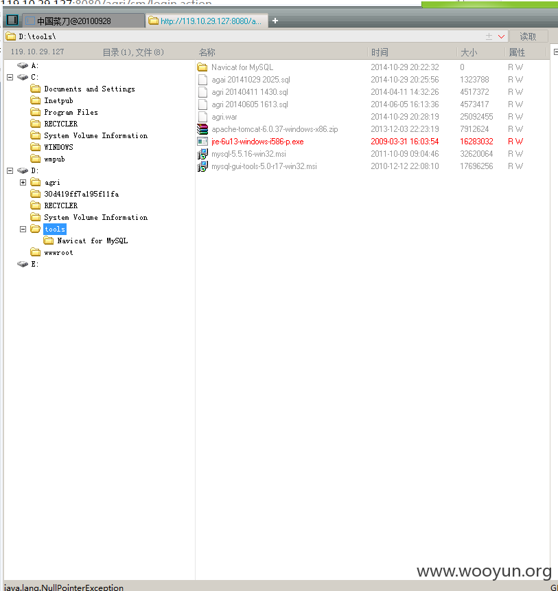Select drive A: in the tree
This screenshot has height=591, width=558.
click(34, 65)
